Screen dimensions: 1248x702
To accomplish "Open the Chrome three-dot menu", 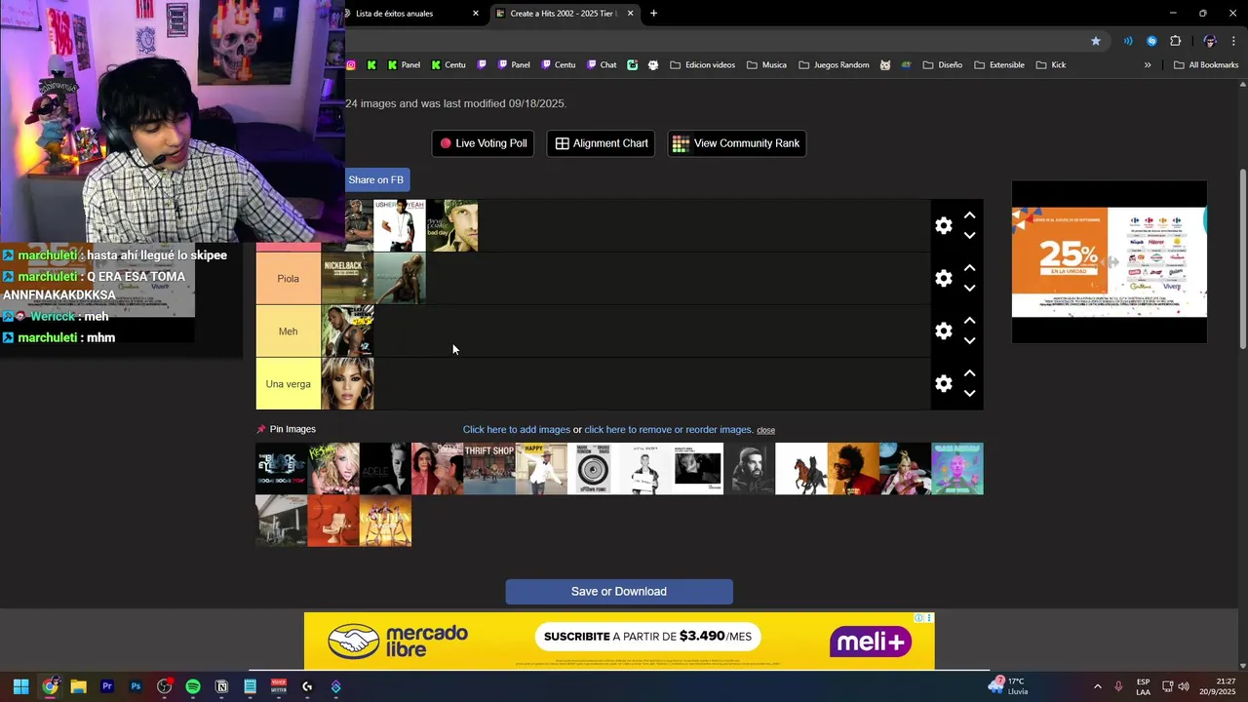I will pos(1233,41).
